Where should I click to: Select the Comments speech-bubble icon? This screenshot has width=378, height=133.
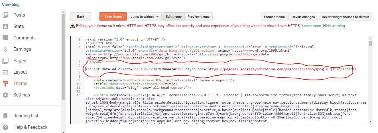tap(5, 38)
